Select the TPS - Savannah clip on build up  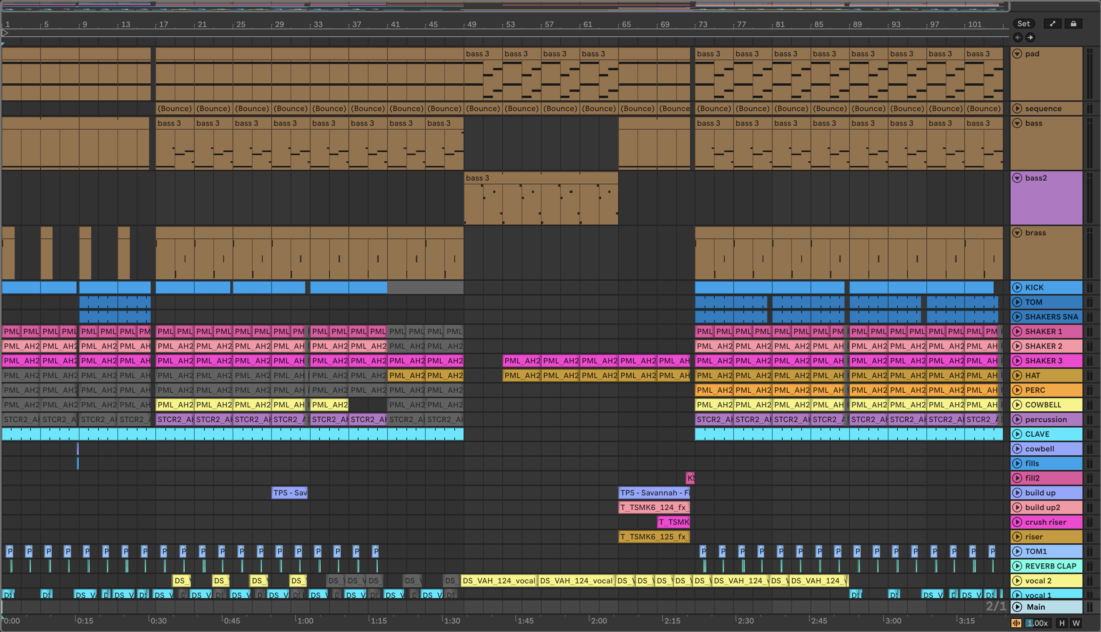point(654,493)
